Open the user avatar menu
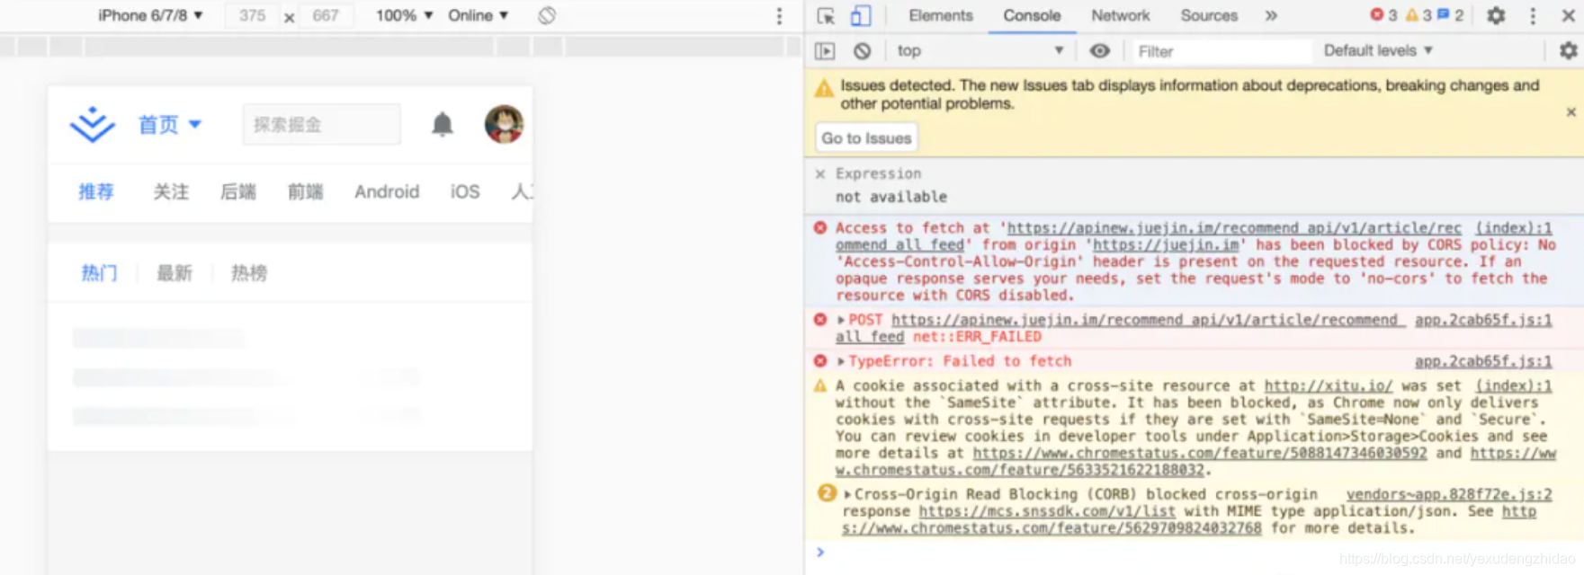 (x=504, y=124)
